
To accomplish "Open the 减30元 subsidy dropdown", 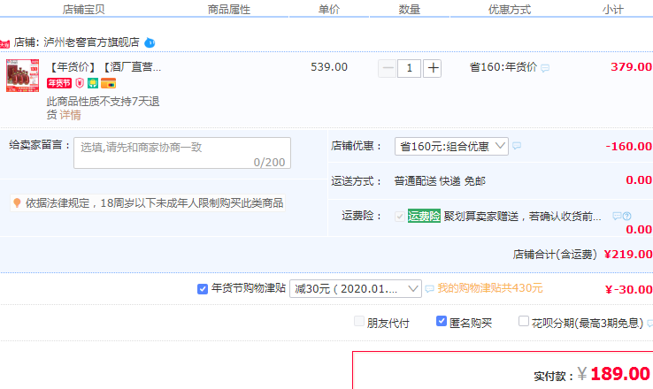I will pyautogui.click(x=356, y=288).
